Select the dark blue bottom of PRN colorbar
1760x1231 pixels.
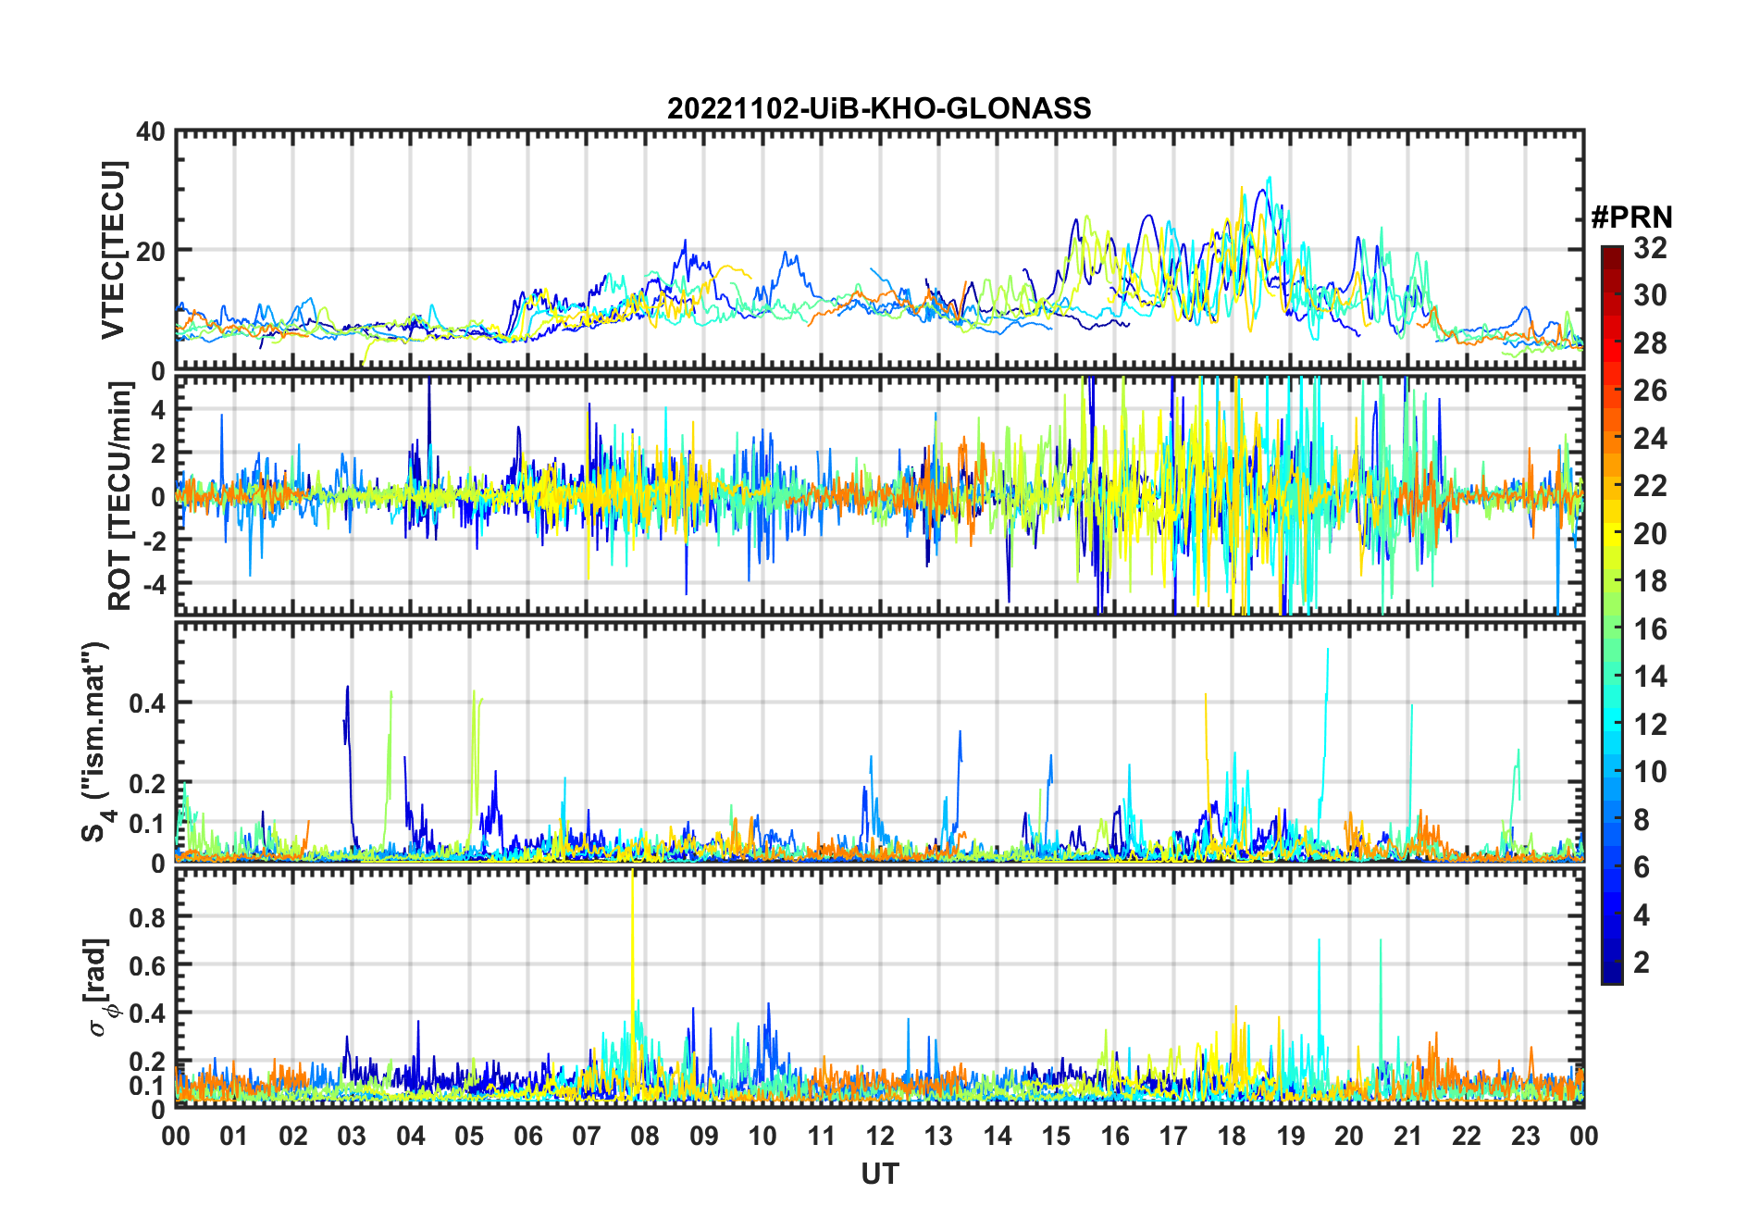(x=1611, y=973)
